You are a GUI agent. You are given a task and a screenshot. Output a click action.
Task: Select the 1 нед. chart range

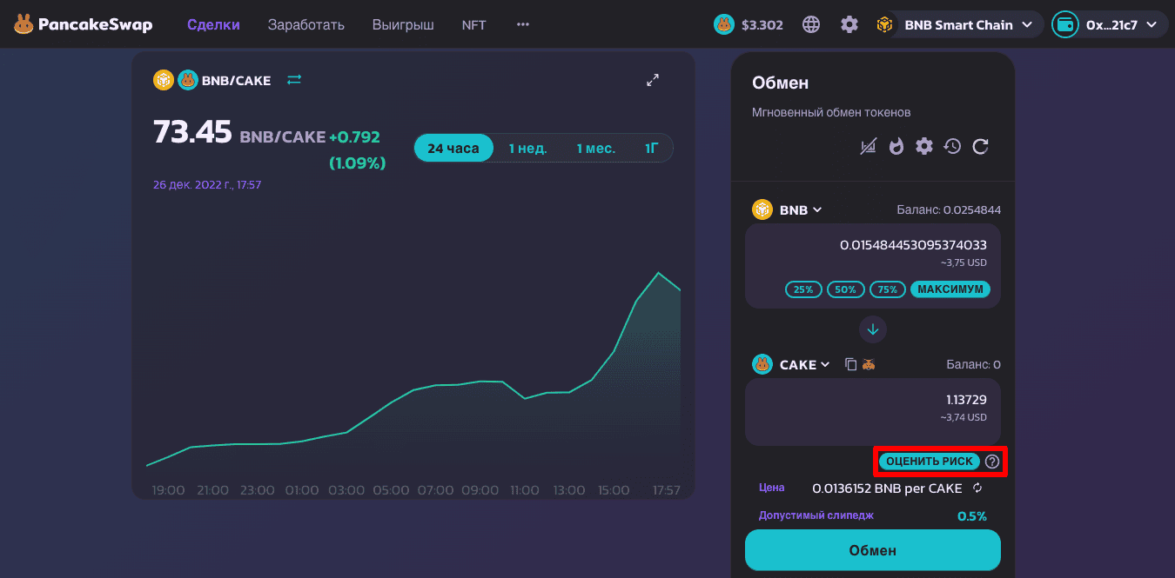tap(528, 148)
